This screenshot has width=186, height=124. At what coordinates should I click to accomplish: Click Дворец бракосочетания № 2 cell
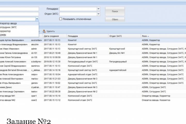pyautogui.click(x=82, y=91)
